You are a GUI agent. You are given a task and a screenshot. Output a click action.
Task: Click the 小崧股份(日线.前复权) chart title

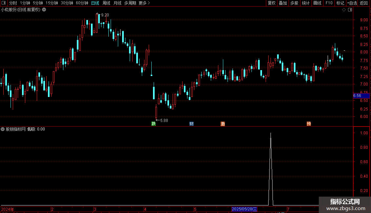pos(21,10)
